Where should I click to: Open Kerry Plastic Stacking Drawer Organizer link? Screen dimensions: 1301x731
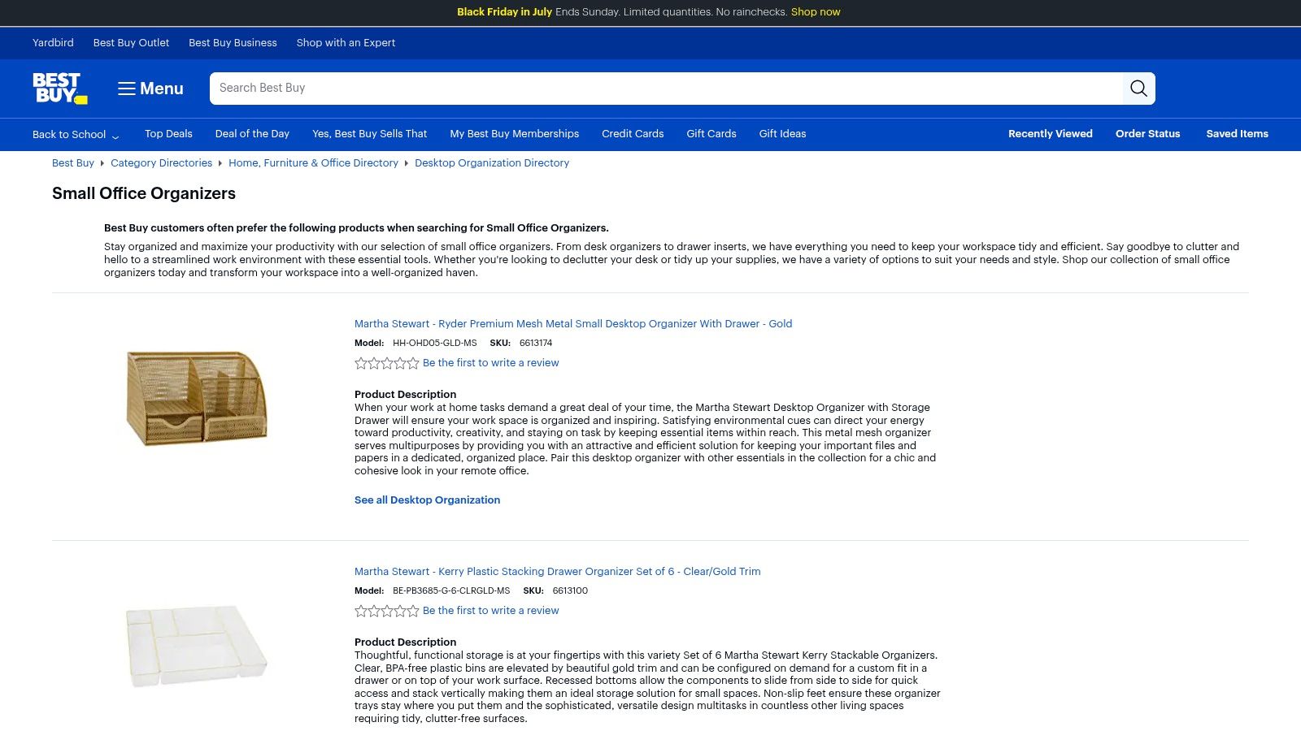558,572
